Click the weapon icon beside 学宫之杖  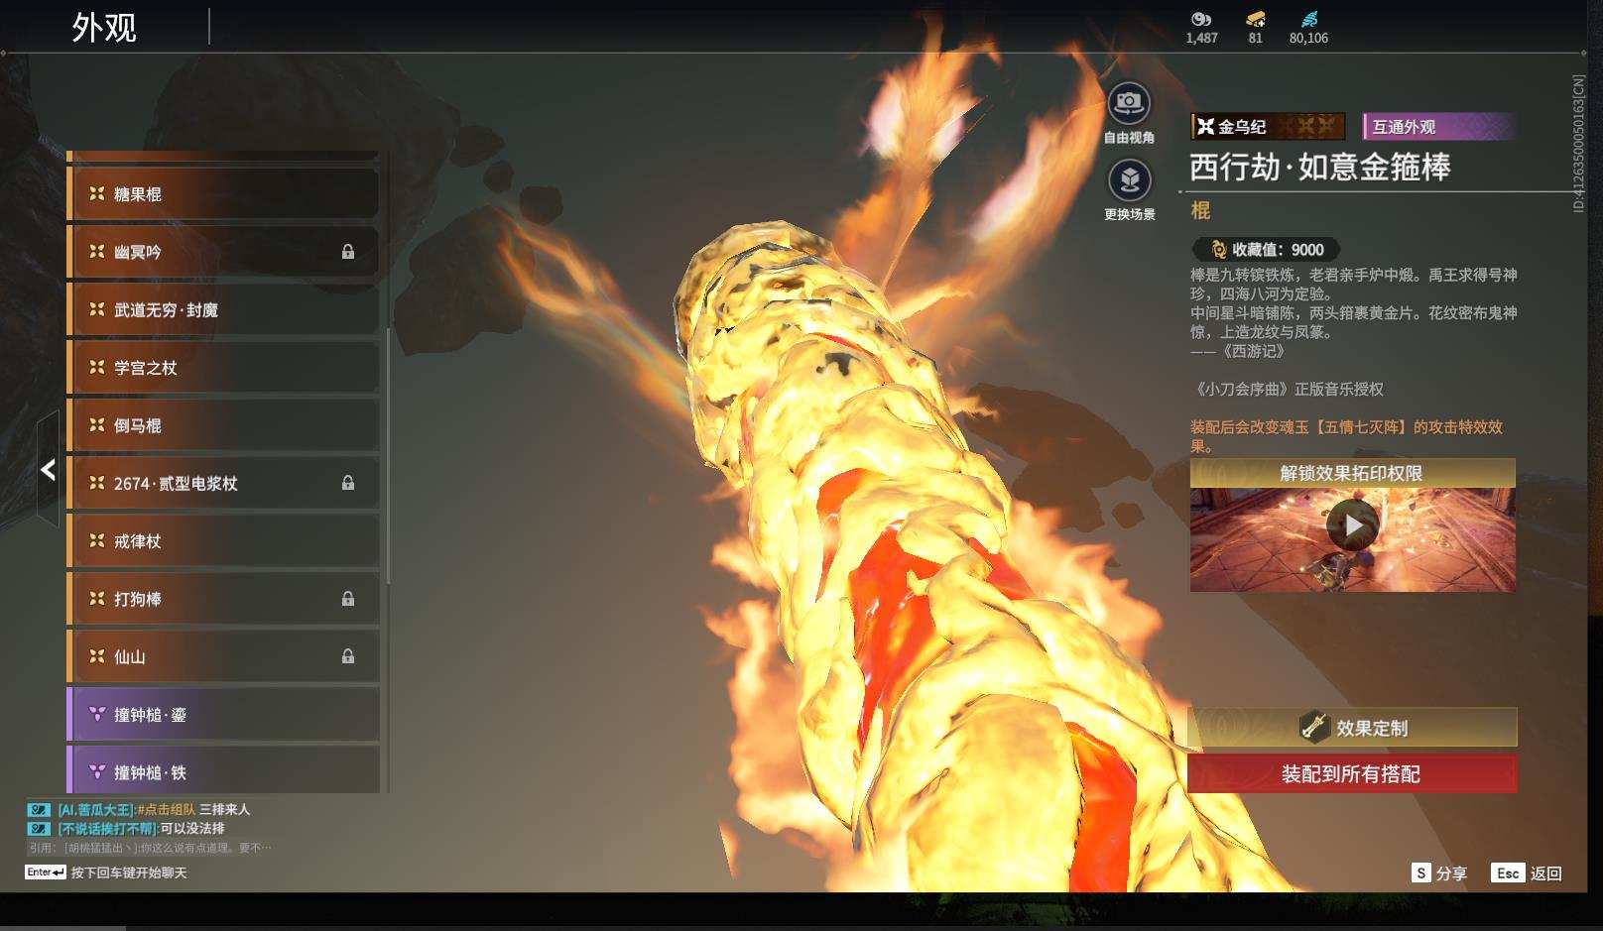click(97, 368)
